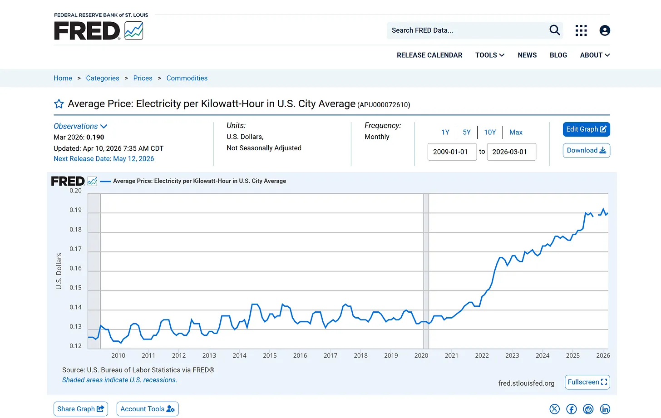Open the Commodities breadcrumb link
The height and width of the screenshot is (418, 661).
187,78
